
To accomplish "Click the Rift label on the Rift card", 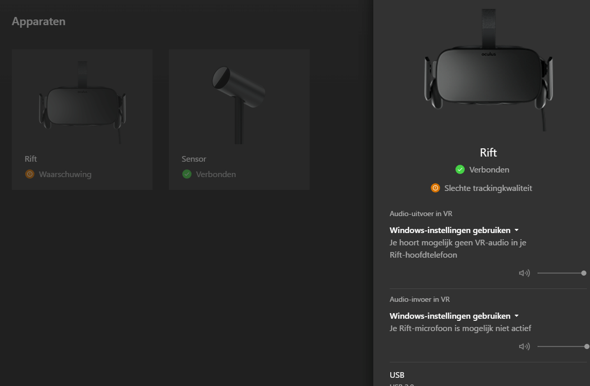I will click(31, 159).
